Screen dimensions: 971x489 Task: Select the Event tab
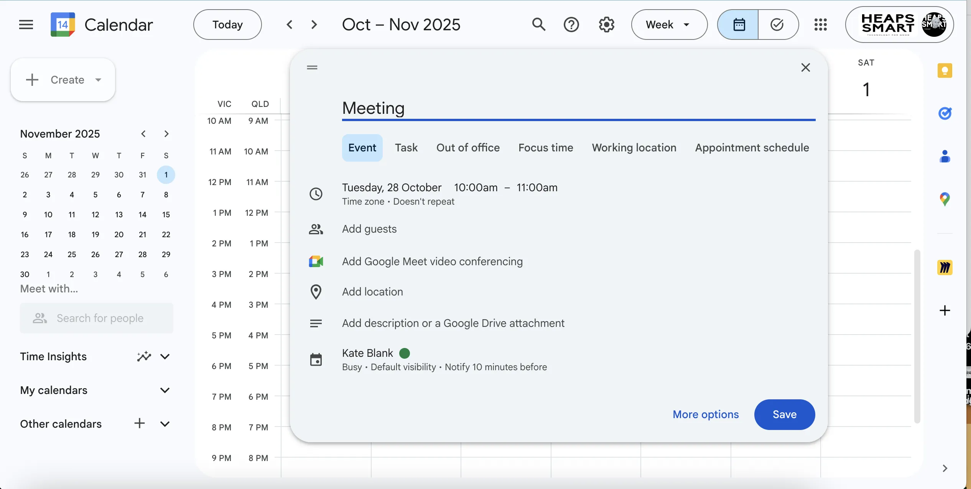362,148
